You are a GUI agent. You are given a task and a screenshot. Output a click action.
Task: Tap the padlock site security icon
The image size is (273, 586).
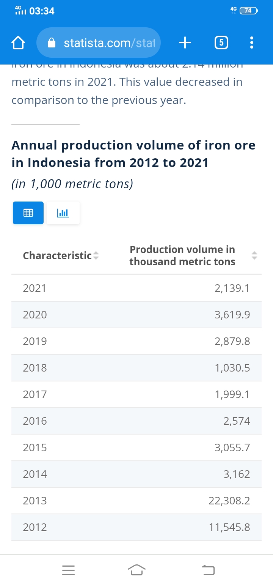click(x=52, y=43)
